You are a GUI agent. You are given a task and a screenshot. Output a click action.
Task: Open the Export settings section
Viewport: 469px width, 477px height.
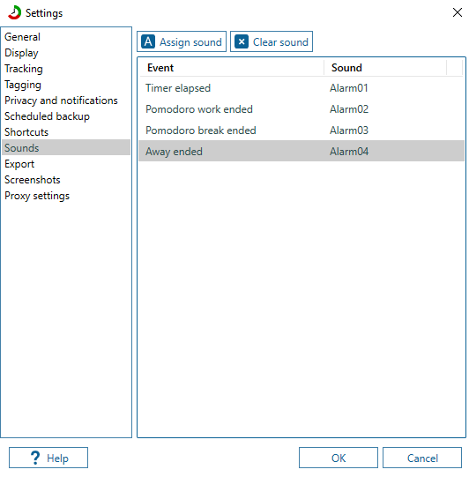click(x=19, y=164)
